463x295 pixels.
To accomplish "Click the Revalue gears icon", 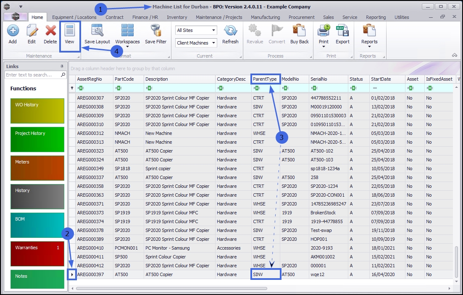I will (x=255, y=30).
